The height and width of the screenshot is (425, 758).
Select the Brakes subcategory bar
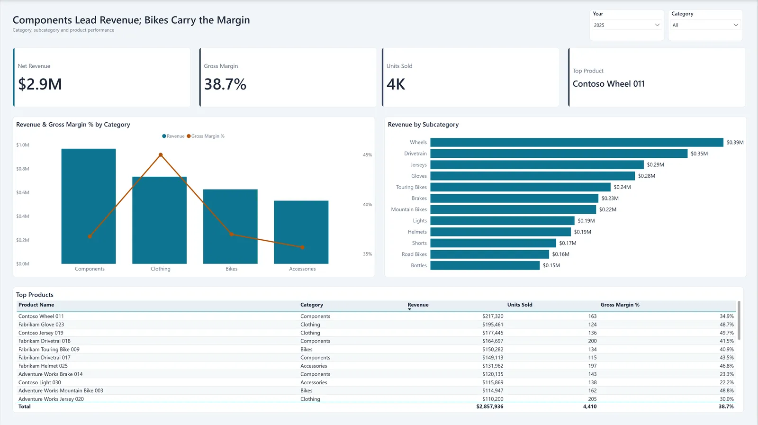tap(514, 199)
